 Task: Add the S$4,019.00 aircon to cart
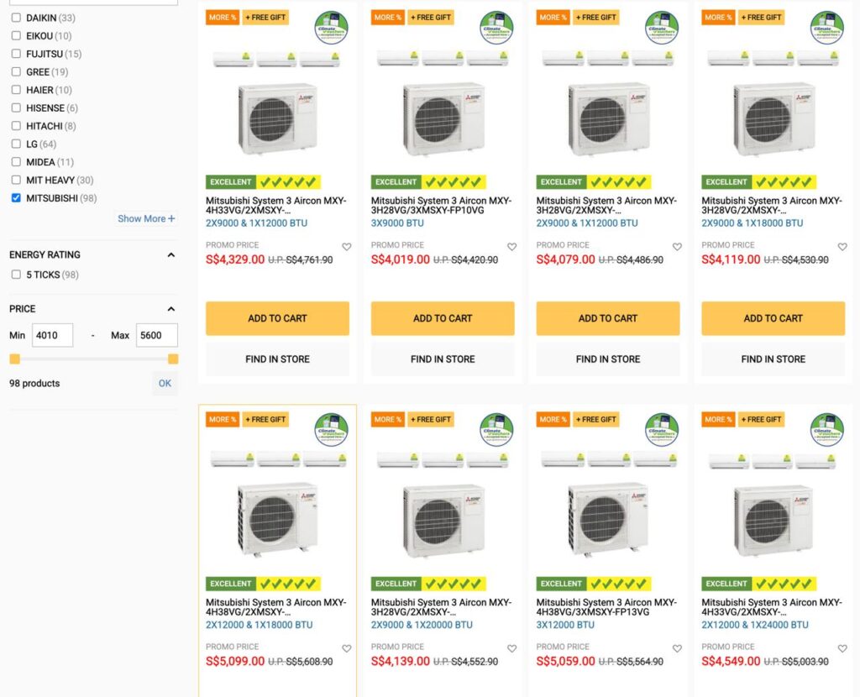[x=443, y=318]
